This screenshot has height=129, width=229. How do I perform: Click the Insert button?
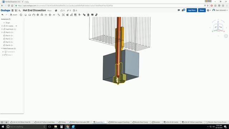[x=14, y=15]
